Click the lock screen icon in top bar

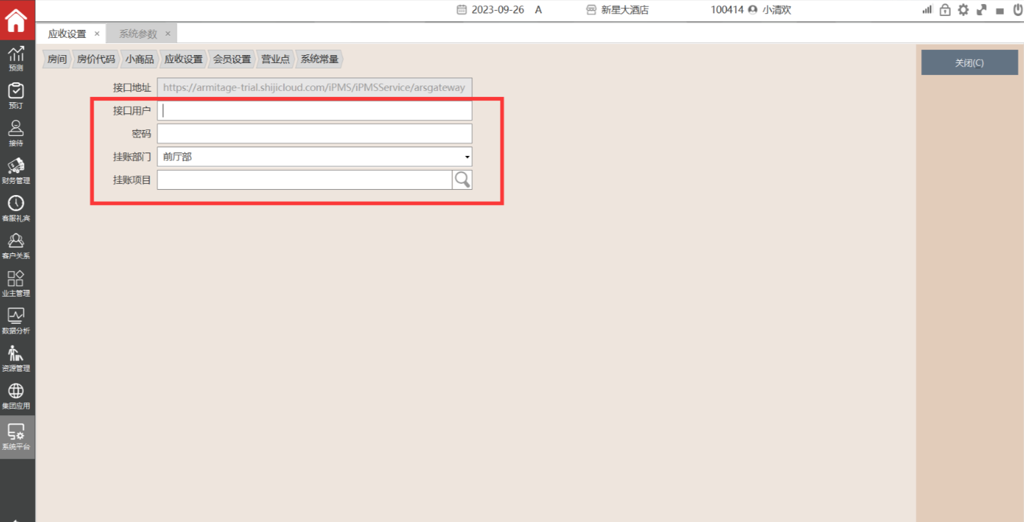click(945, 10)
